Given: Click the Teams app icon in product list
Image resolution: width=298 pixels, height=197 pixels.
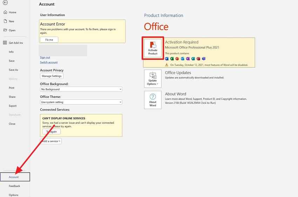Looking at the screenshot, I should (204, 58).
